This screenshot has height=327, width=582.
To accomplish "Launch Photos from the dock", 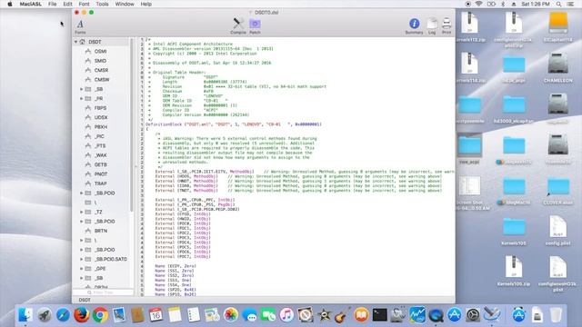I will click(230, 315).
